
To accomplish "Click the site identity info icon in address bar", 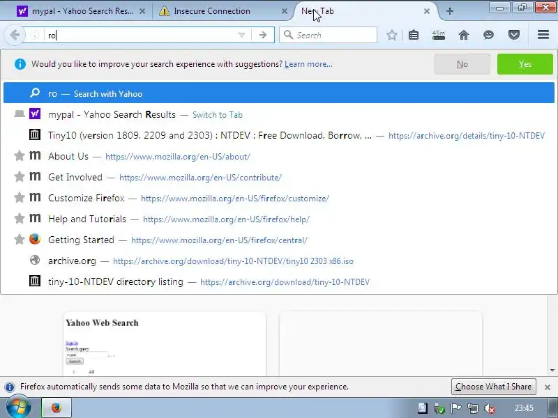I will tap(35, 35).
